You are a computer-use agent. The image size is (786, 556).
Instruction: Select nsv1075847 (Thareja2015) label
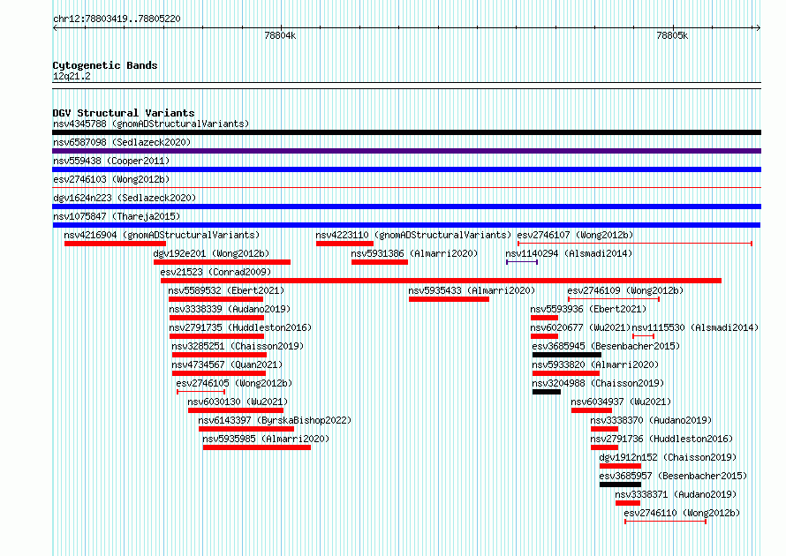click(x=117, y=216)
